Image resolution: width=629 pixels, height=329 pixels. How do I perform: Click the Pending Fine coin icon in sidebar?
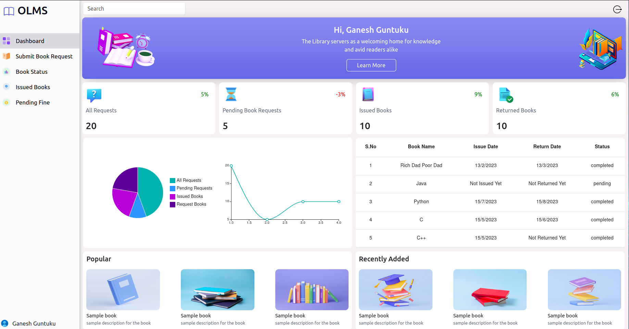tap(7, 102)
